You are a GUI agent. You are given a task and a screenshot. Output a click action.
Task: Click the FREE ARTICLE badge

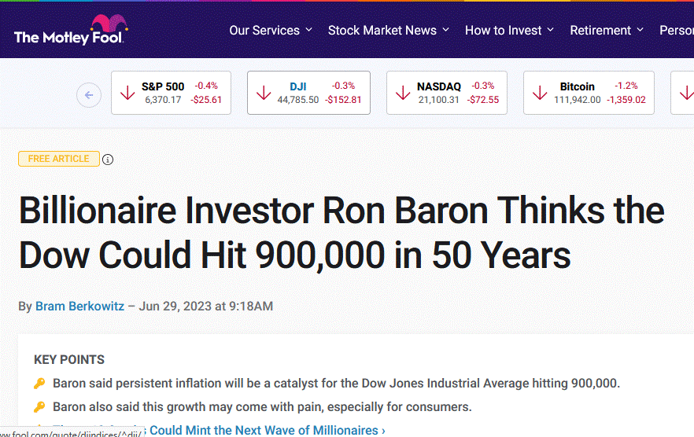pyautogui.click(x=59, y=159)
